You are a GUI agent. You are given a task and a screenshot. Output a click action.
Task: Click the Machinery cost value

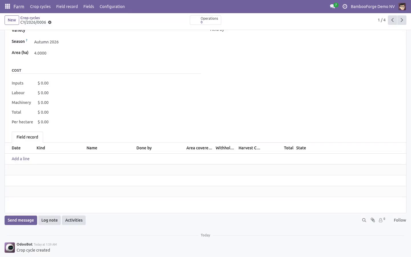(x=43, y=103)
